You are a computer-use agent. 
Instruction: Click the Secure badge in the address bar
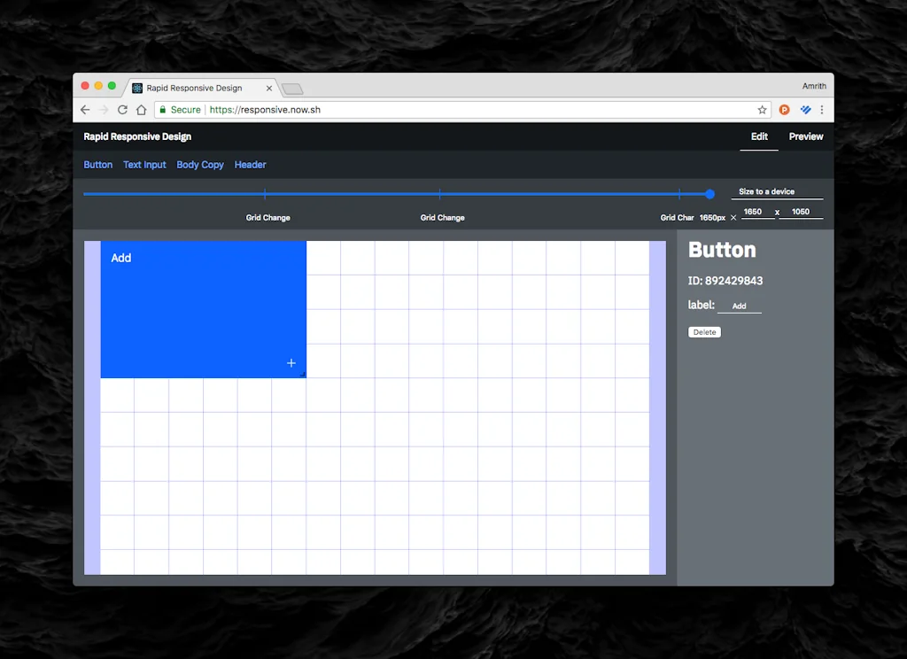[x=179, y=109]
